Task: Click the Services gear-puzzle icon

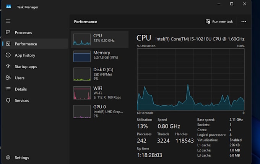Action: pos(8,100)
